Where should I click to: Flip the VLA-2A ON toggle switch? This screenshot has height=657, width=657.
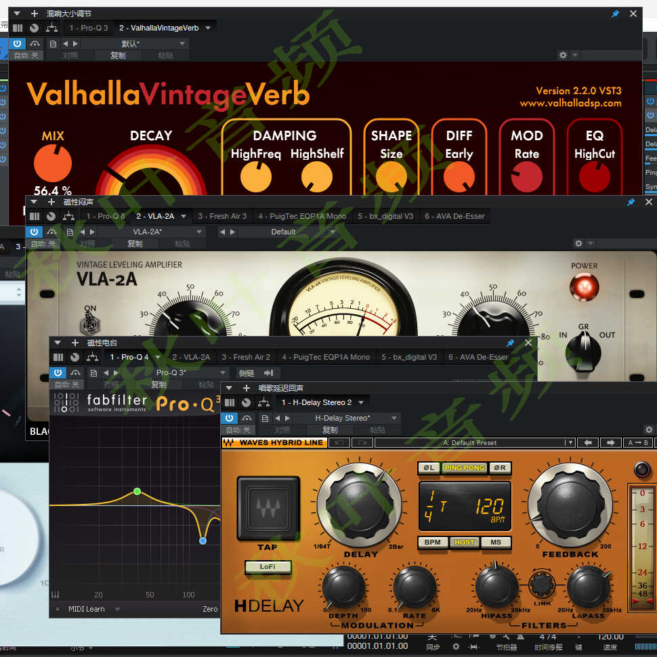[x=89, y=322]
